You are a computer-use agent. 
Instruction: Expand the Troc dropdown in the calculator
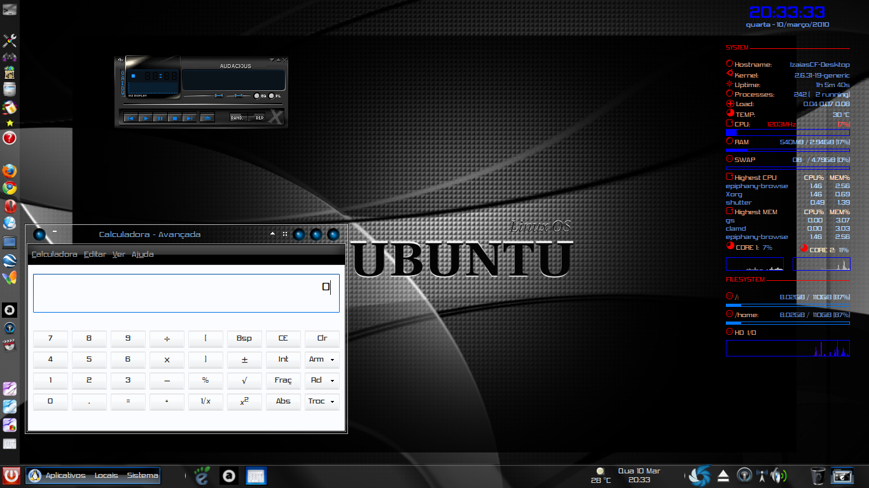[x=322, y=402]
